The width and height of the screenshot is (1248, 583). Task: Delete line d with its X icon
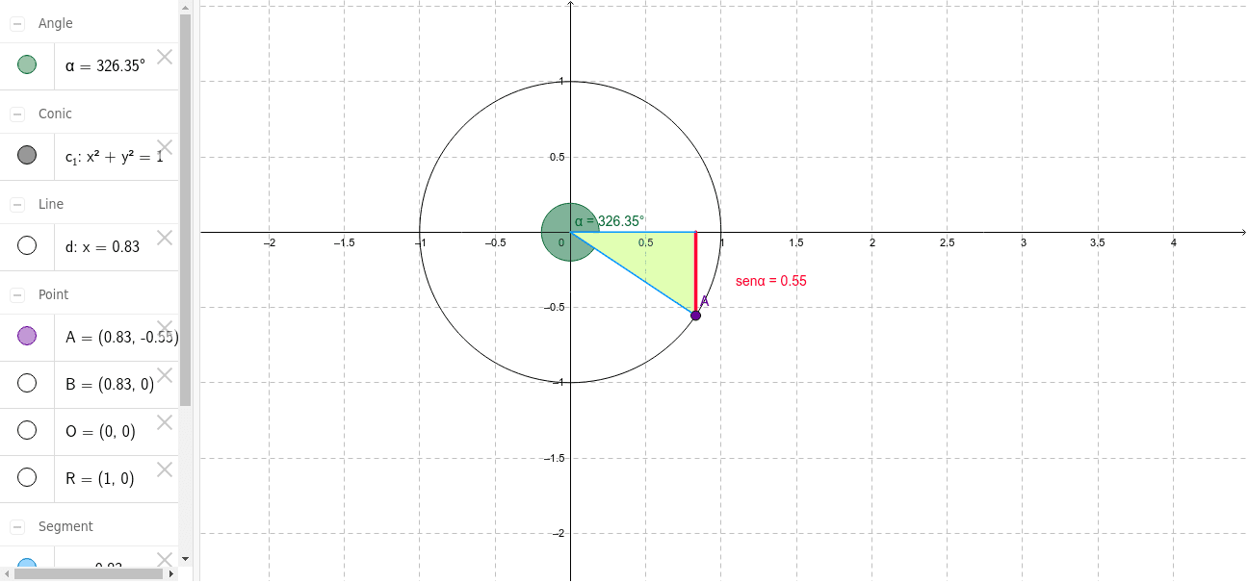pos(165,237)
